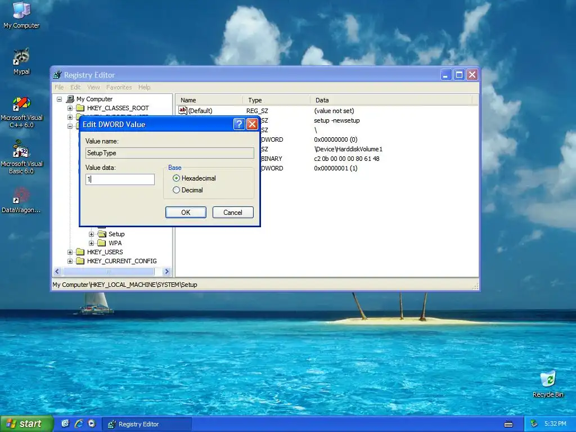
Task: Confirm the DWORD value with OK
Action: coord(186,212)
